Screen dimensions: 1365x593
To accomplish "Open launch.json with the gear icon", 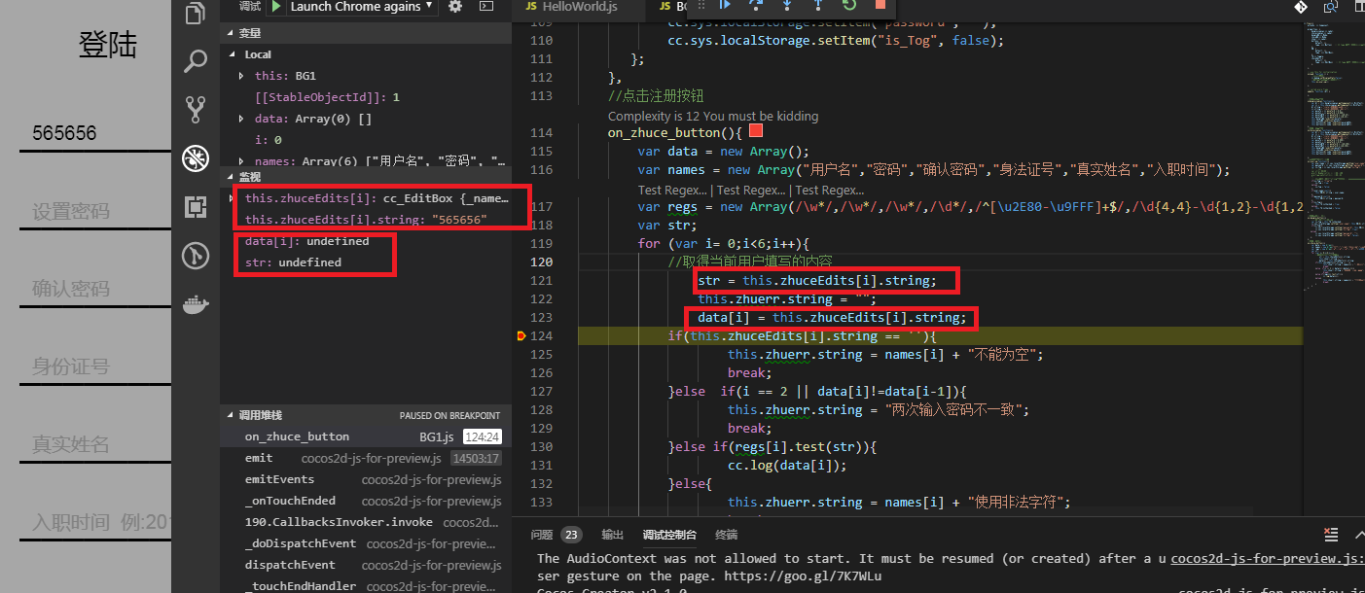I will coord(454,7).
